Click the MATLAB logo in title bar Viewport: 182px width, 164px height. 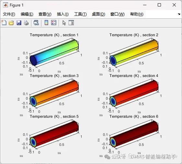coord(5,5)
